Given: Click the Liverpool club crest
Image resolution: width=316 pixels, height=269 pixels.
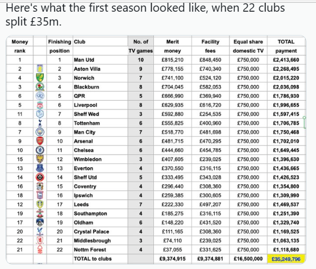Looking at the screenshot, I should [40, 105].
